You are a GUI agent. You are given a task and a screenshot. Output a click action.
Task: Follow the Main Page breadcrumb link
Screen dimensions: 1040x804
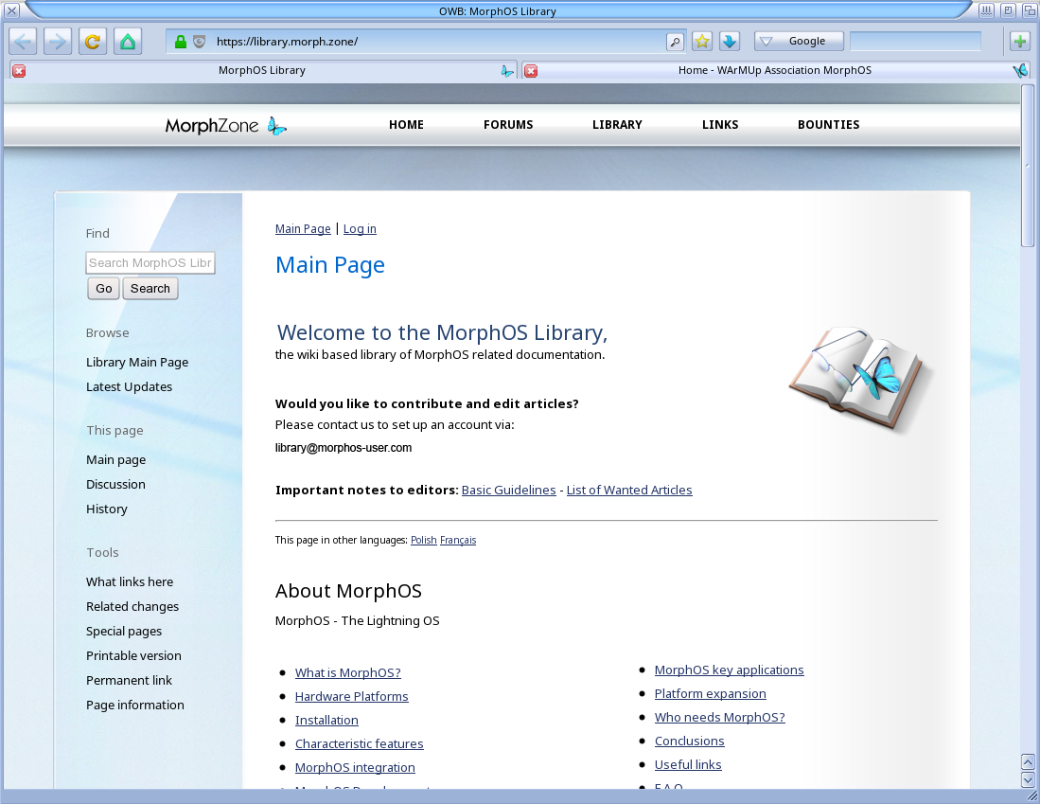pos(303,229)
